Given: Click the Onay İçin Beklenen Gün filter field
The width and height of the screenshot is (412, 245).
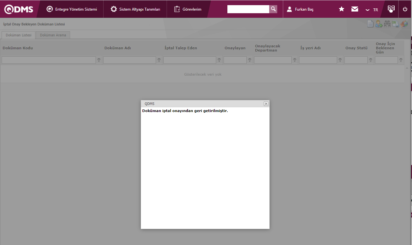Looking at the screenshot, I should tap(387, 60).
